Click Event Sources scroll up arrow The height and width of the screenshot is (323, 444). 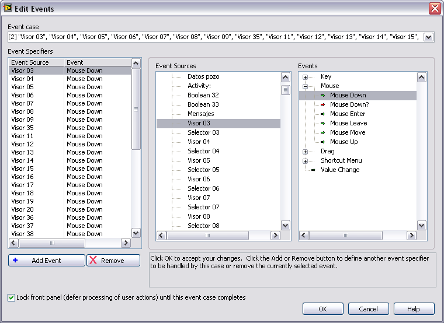coord(286,77)
